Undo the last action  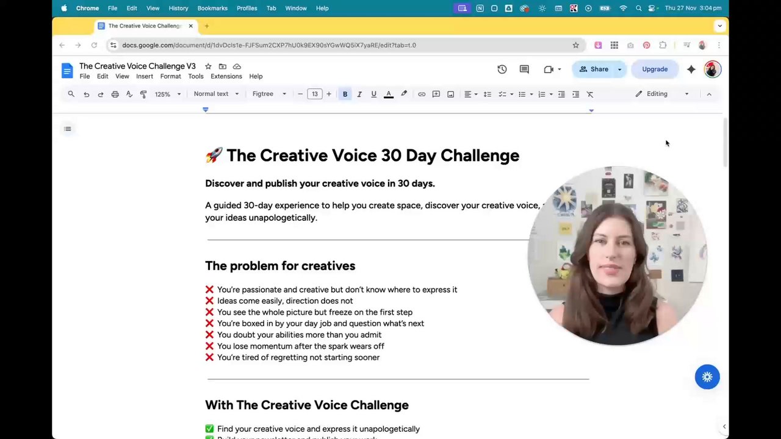(x=87, y=94)
